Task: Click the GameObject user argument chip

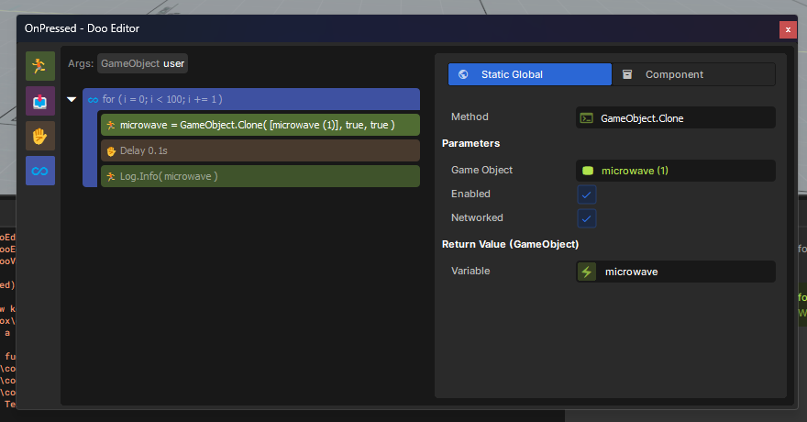Action: (142, 64)
